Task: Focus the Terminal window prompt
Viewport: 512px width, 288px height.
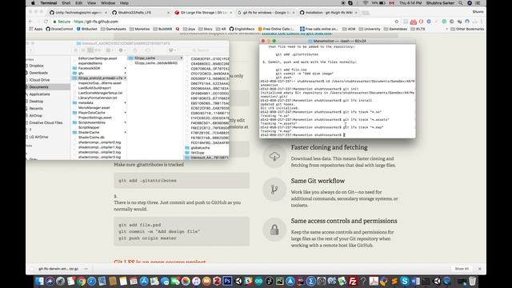Action: click(x=344, y=135)
